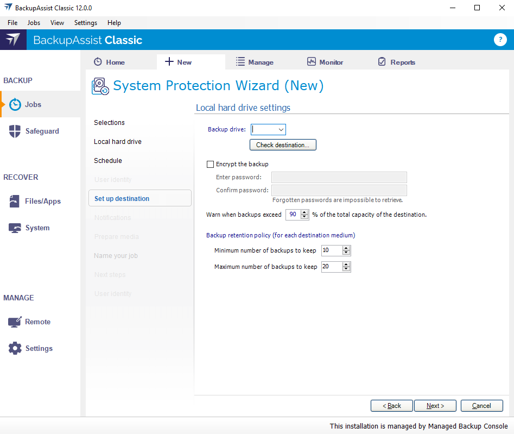This screenshot has height=434, width=514.
Task: Switch to the Home tab
Action: tap(116, 62)
